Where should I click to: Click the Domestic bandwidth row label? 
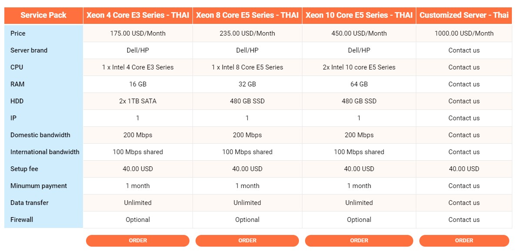click(x=40, y=135)
